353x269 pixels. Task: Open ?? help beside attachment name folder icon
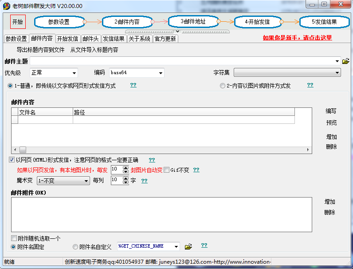pyautogui.click(x=204, y=245)
